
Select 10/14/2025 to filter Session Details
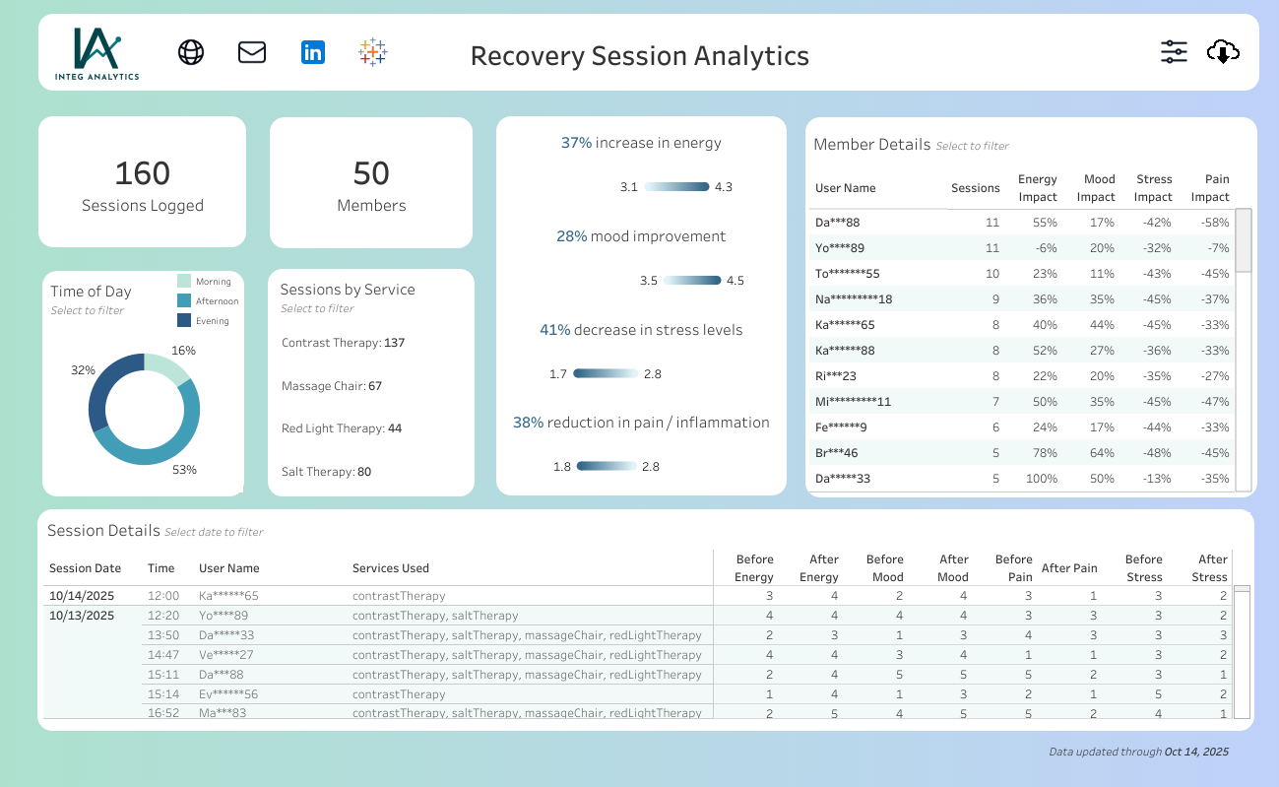pos(81,595)
